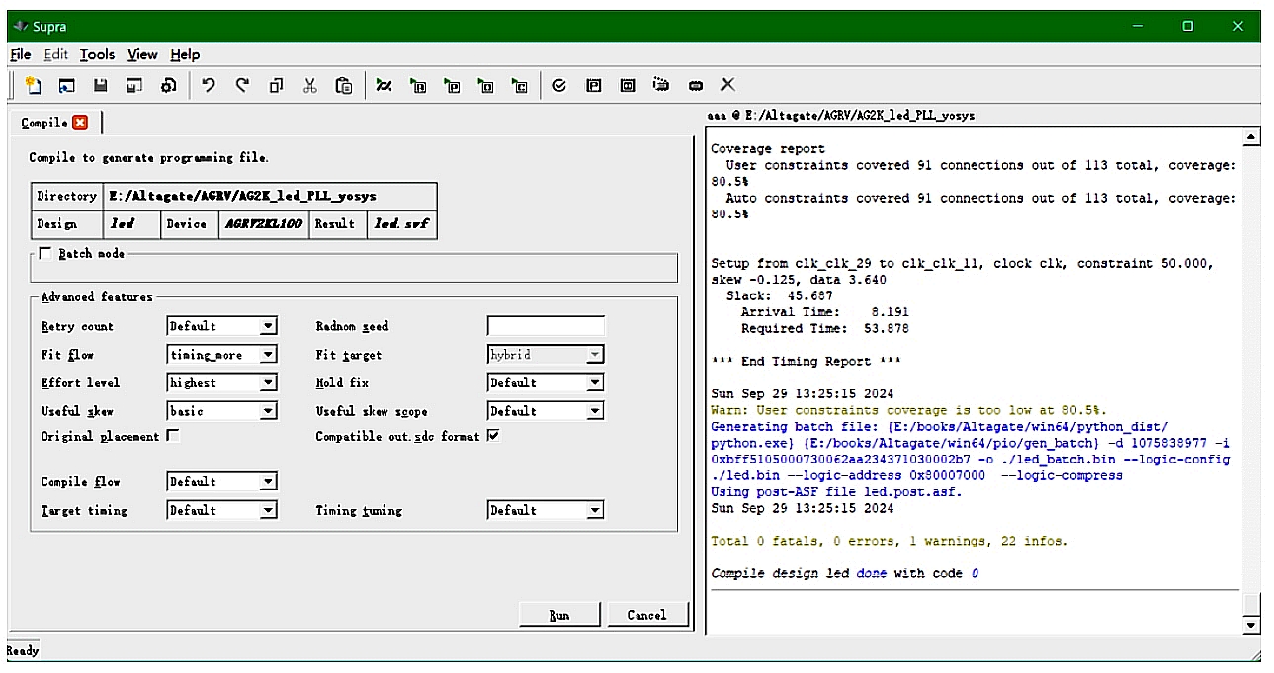Click the dashed chip outline toolbar icon
1274x673 pixels.
[x=661, y=86]
